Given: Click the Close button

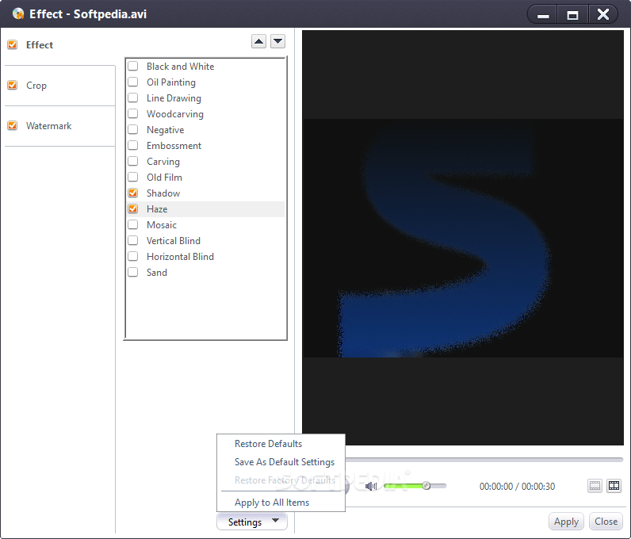Looking at the screenshot, I should click(606, 522).
